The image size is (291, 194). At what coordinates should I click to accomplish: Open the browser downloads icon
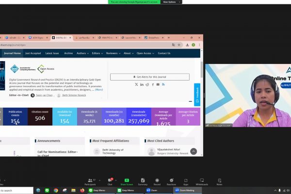pos(187,45)
